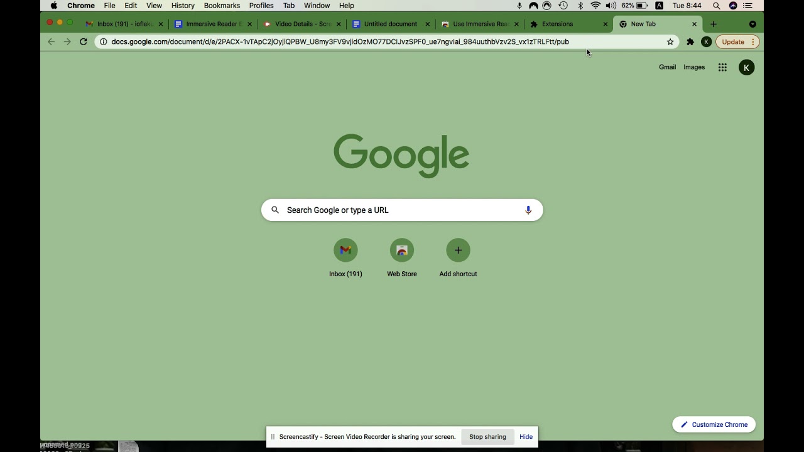Open the File menu

pos(109,6)
